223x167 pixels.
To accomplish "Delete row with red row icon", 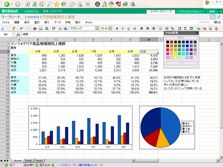I will click(205, 29).
